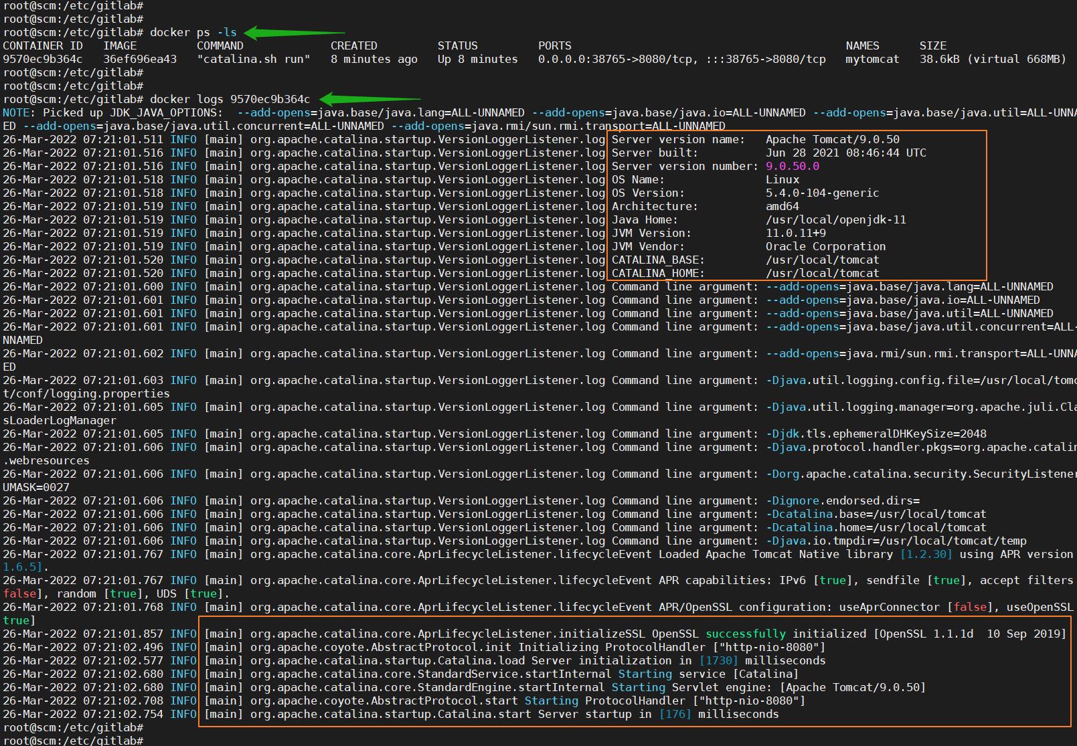This screenshot has width=1077, height=746.
Task: Click the 'docker logs 9570ec9b364c' command
Action: pyautogui.click(x=230, y=99)
